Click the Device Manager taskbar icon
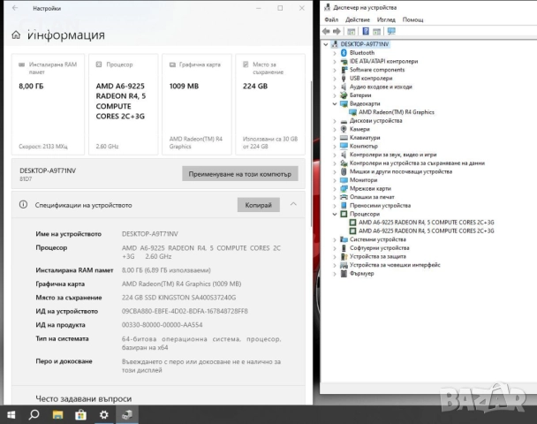 click(127, 415)
